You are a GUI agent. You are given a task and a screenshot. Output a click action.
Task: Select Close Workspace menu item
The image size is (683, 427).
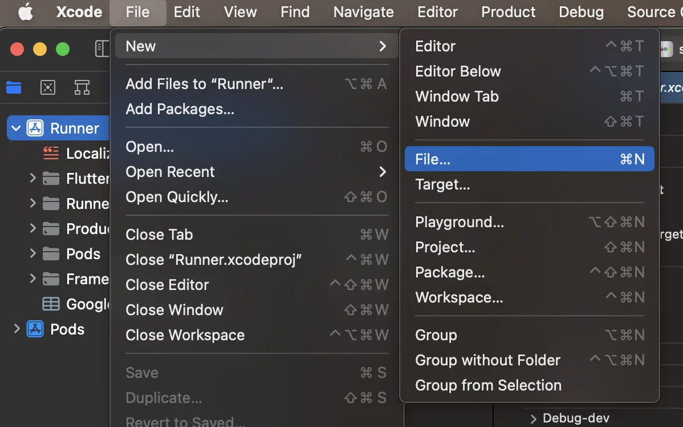pyautogui.click(x=185, y=335)
